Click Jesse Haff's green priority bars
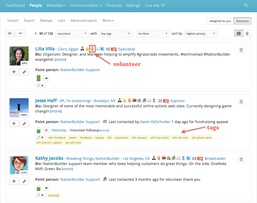Screen dimensions: 257x203 tap(39, 130)
